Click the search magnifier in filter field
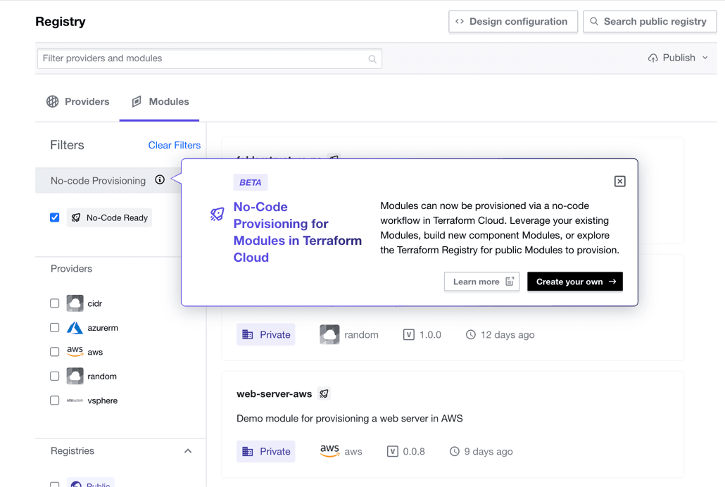This screenshot has height=487, width=725. (372, 59)
